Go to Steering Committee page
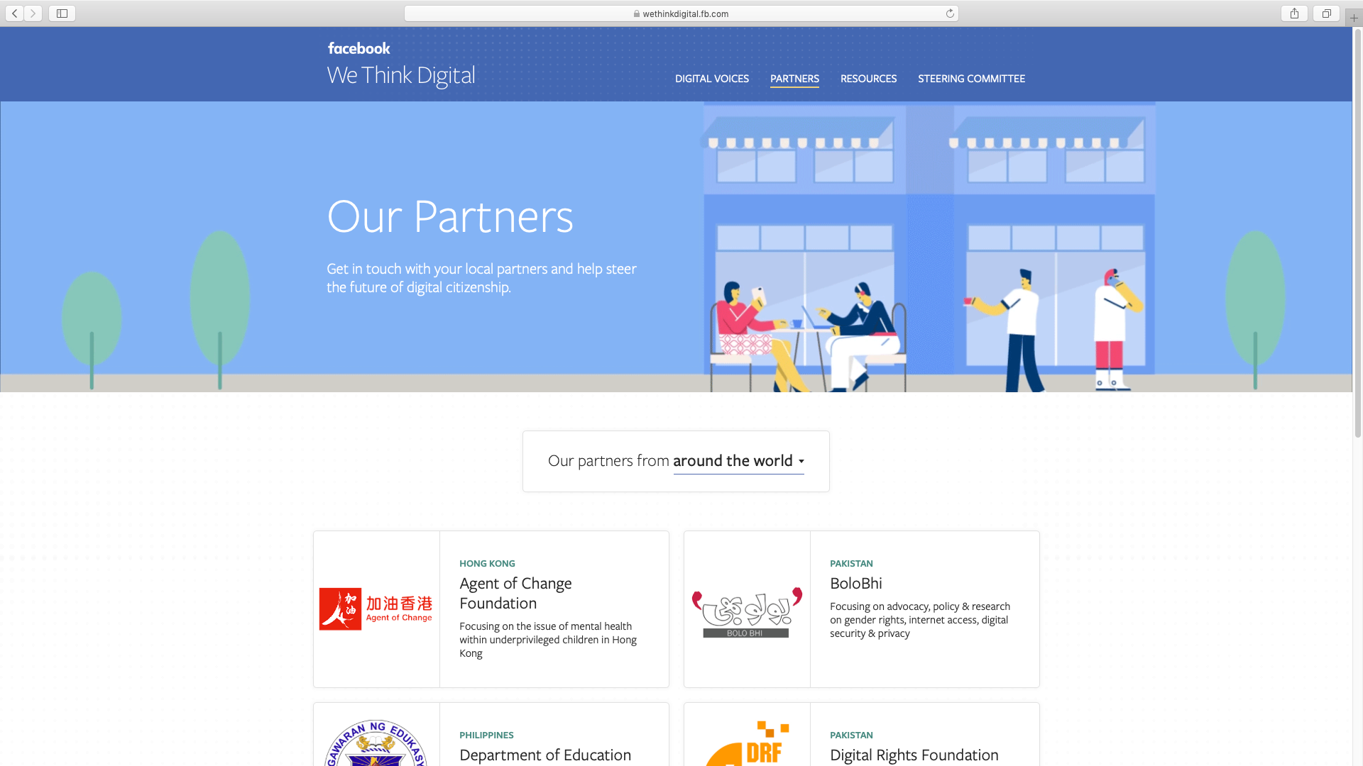The height and width of the screenshot is (766, 1363). coord(971,79)
